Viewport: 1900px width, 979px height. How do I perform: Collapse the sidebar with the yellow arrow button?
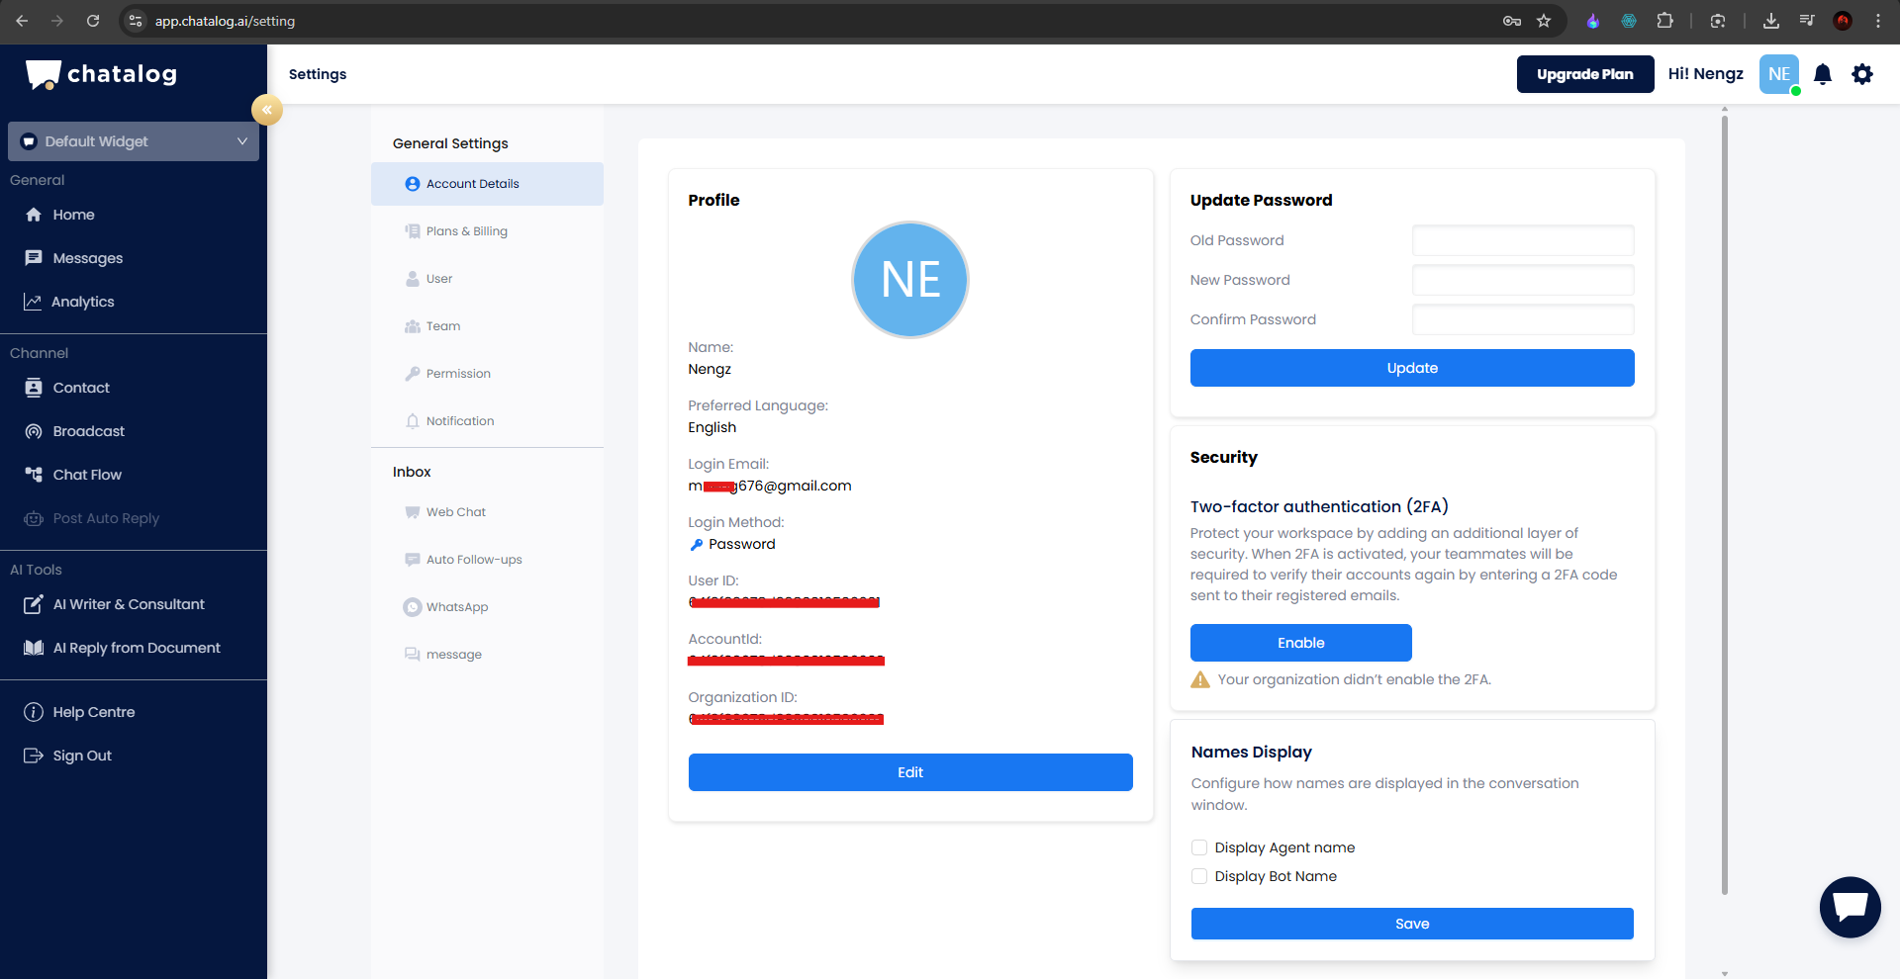(x=266, y=110)
